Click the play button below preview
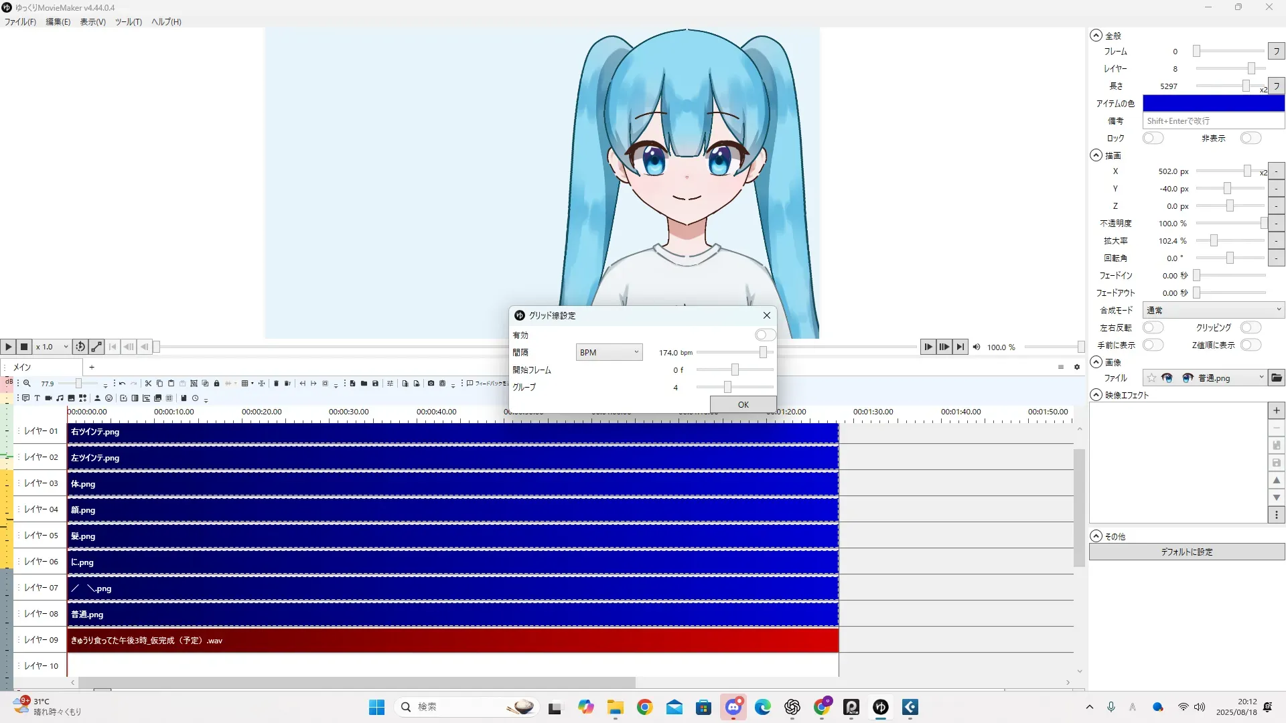Screen dimensions: 1286x723 (8, 347)
